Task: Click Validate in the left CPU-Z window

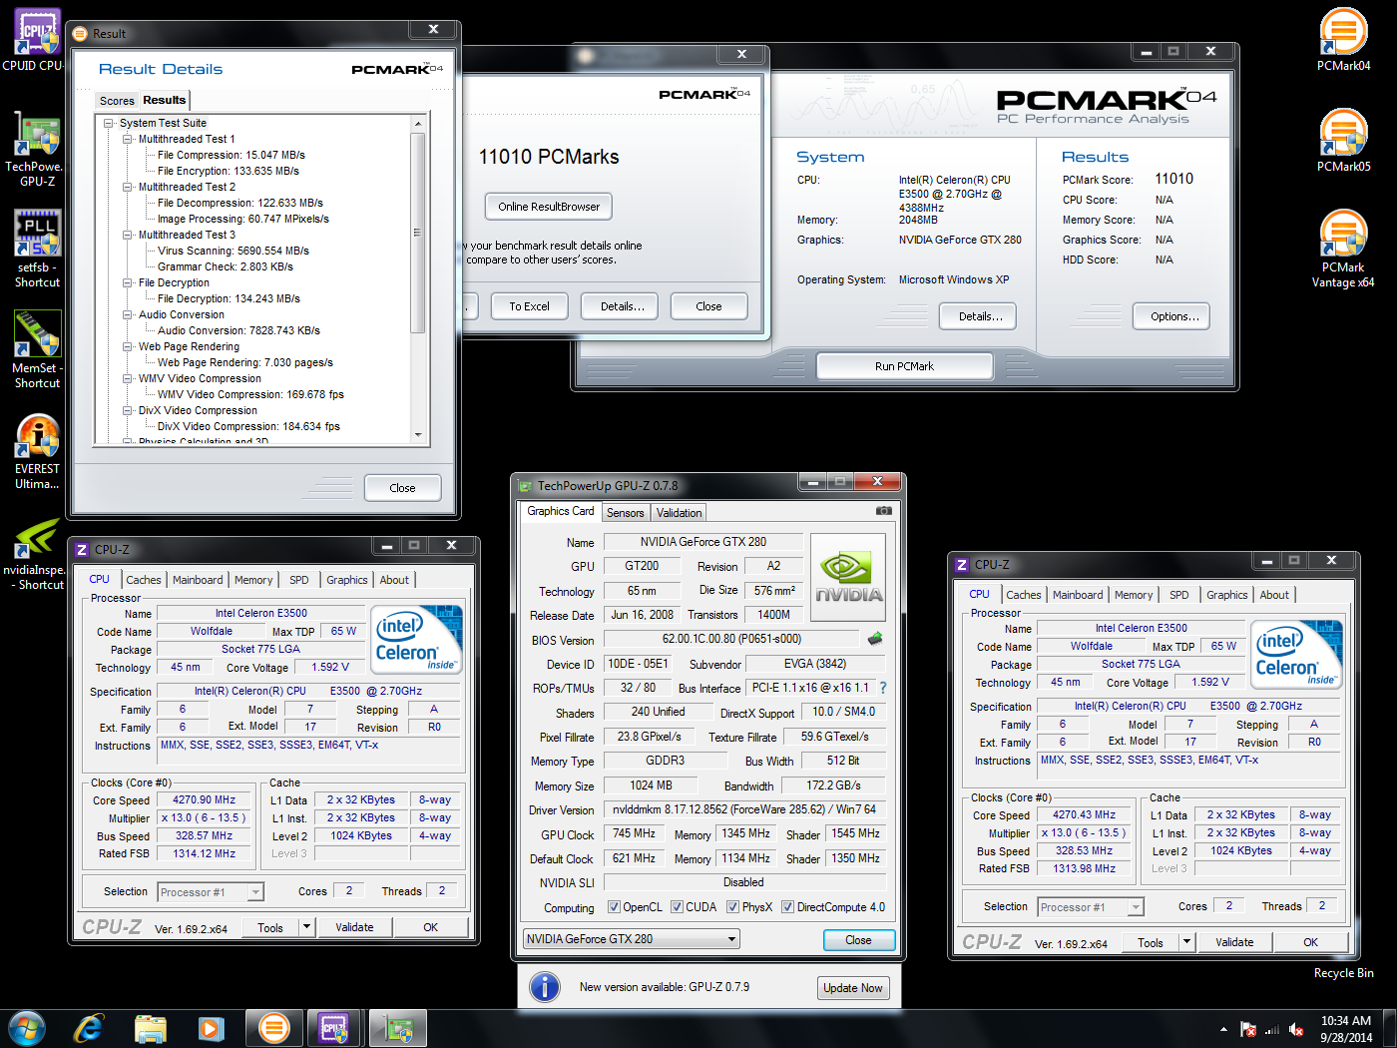Action: coord(354,927)
